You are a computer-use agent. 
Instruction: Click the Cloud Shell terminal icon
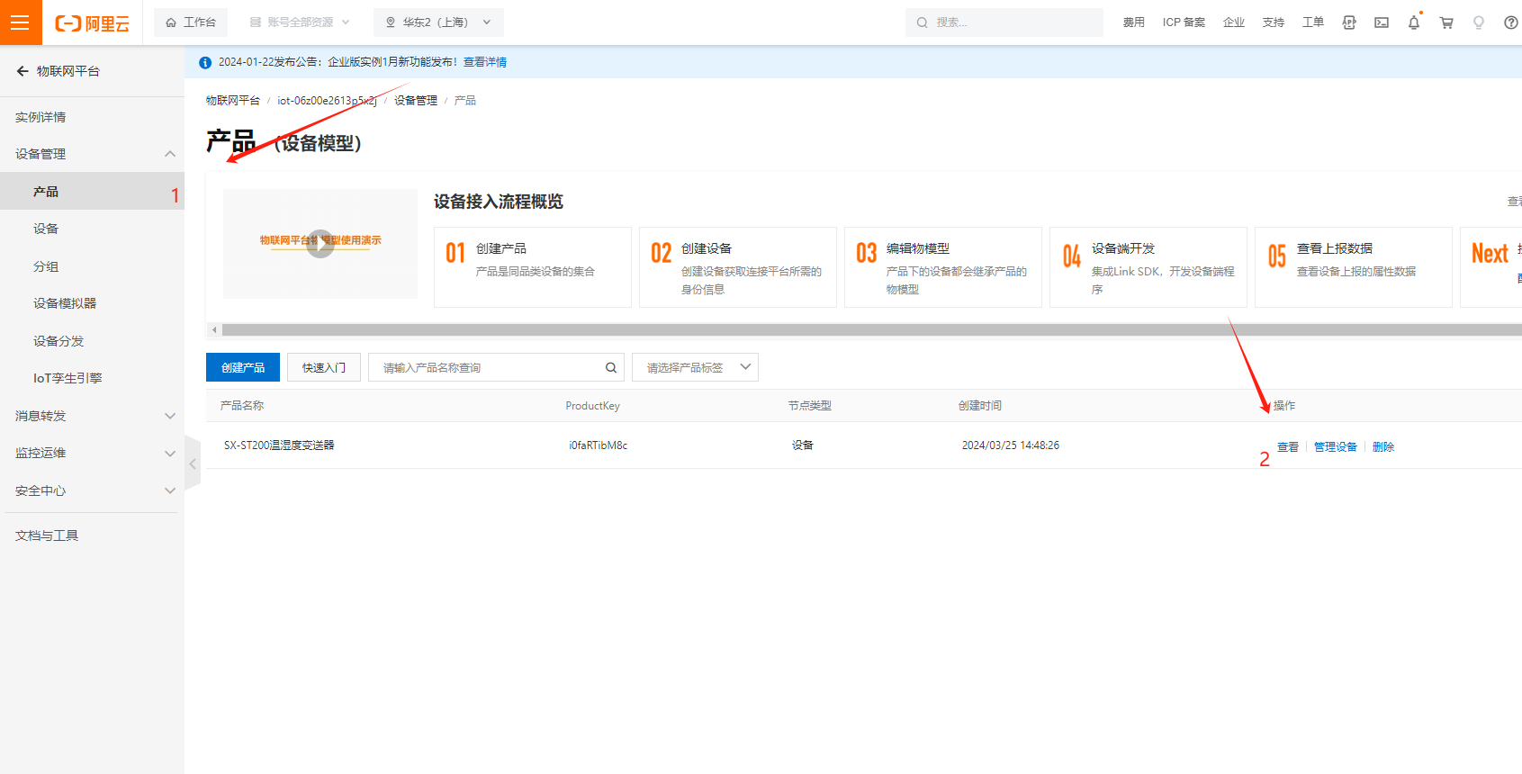1381,22
